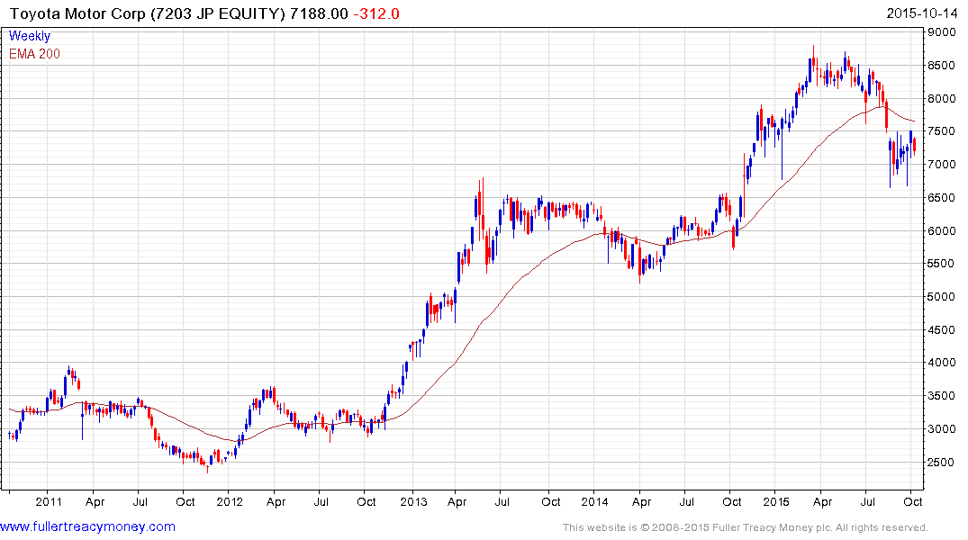Click the 5500 price axis label

942,264
